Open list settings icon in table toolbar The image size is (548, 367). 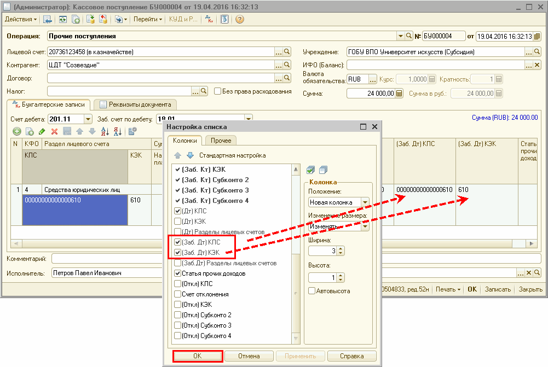tap(132, 131)
